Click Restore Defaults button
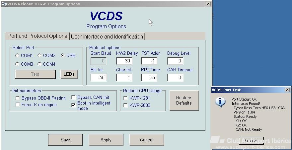This screenshot has width=292, height=150. click(x=184, y=101)
